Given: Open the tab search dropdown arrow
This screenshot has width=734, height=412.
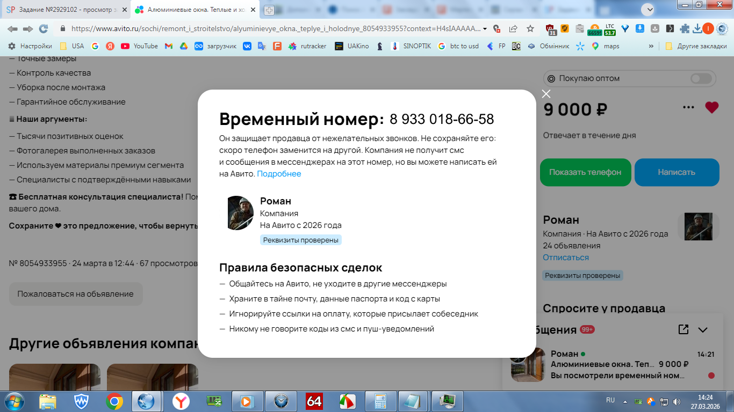Looking at the screenshot, I should [x=649, y=9].
